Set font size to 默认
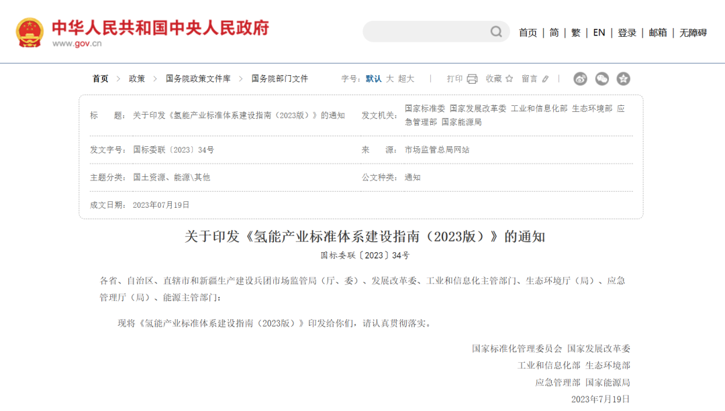Screen dimensions: 725x411 (x=374, y=79)
